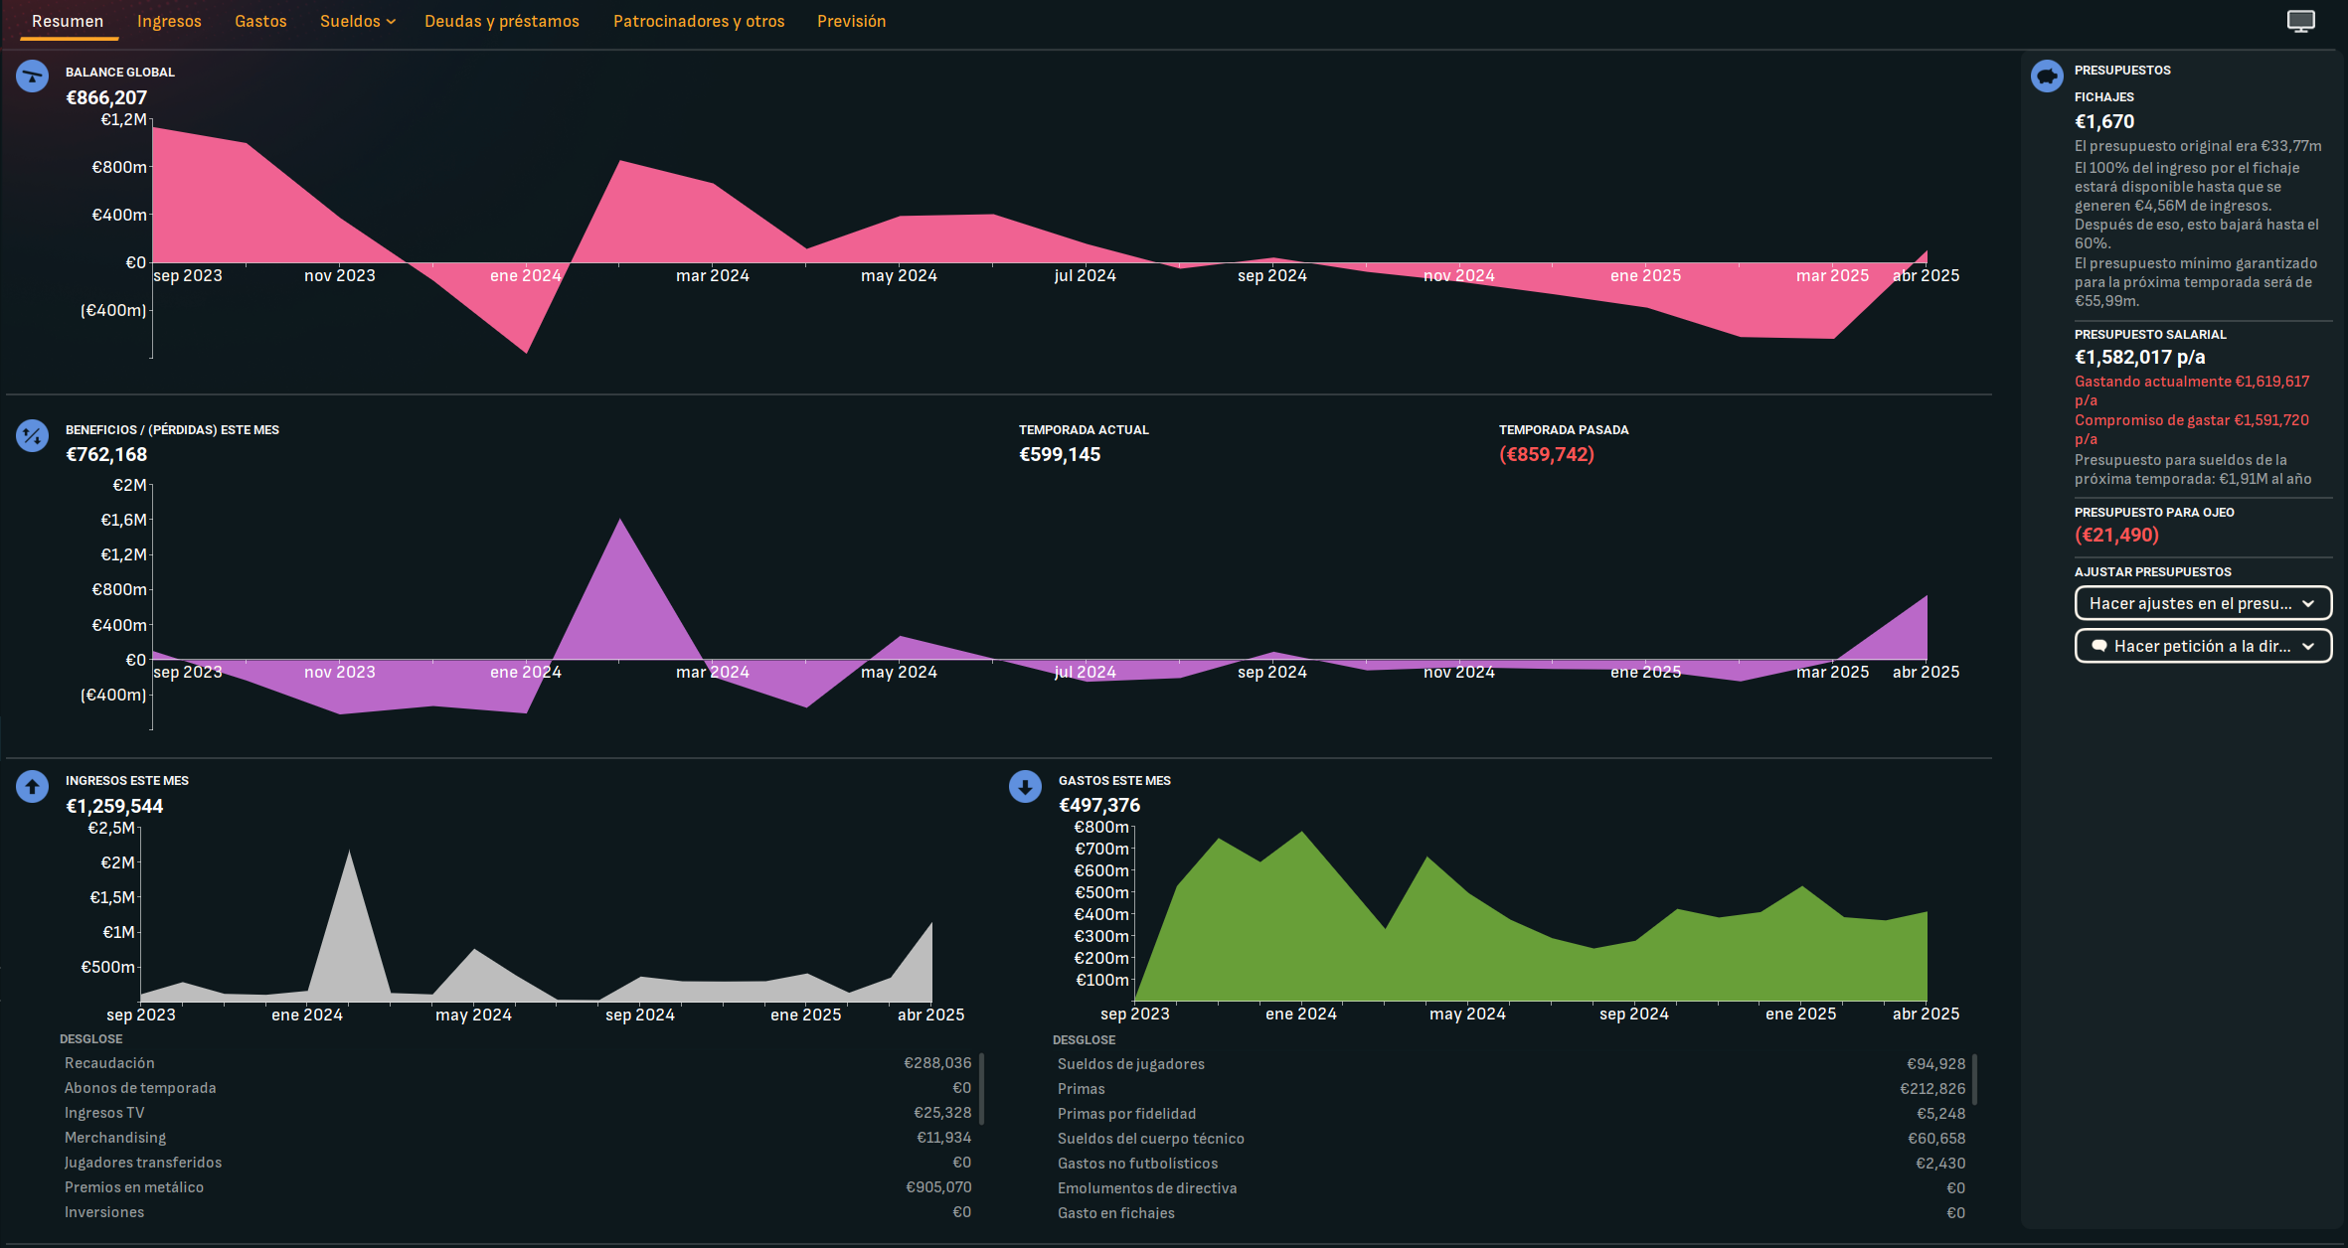Select the Recaudación breakdown row
Screen dimensions: 2348x1248
pos(517,1063)
